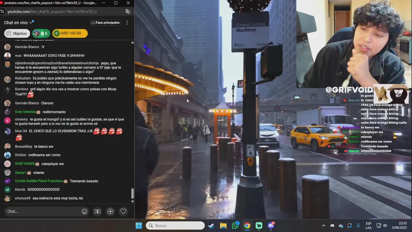Open the Windows Start menu
The height and width of the screenshot is (232, 412).
pos(139,226)
